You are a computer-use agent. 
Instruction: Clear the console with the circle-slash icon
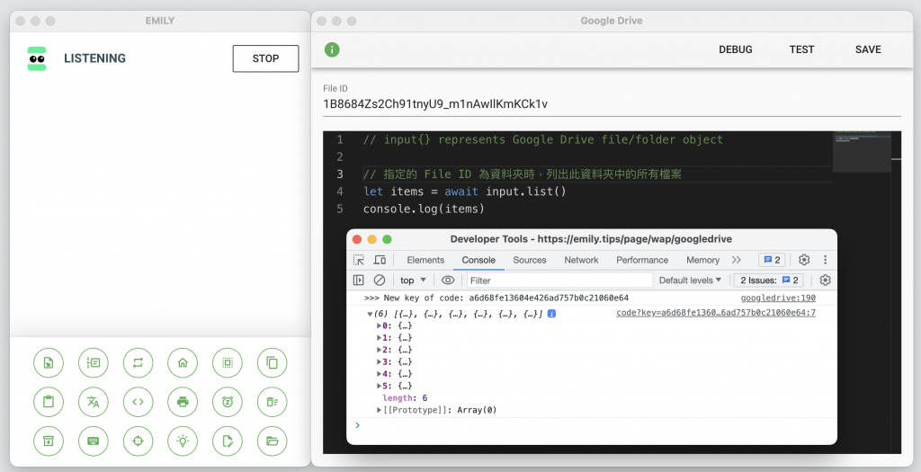click(x=380, y=280)
